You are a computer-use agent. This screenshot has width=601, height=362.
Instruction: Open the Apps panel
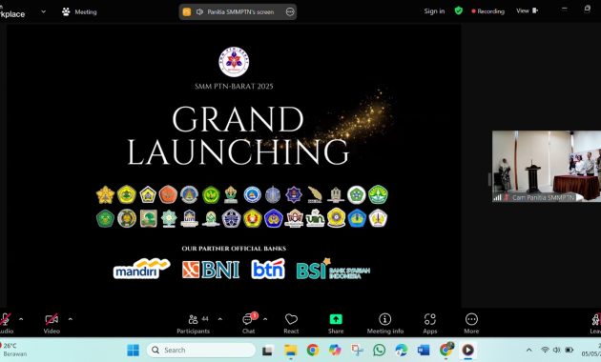pos(429,324)
